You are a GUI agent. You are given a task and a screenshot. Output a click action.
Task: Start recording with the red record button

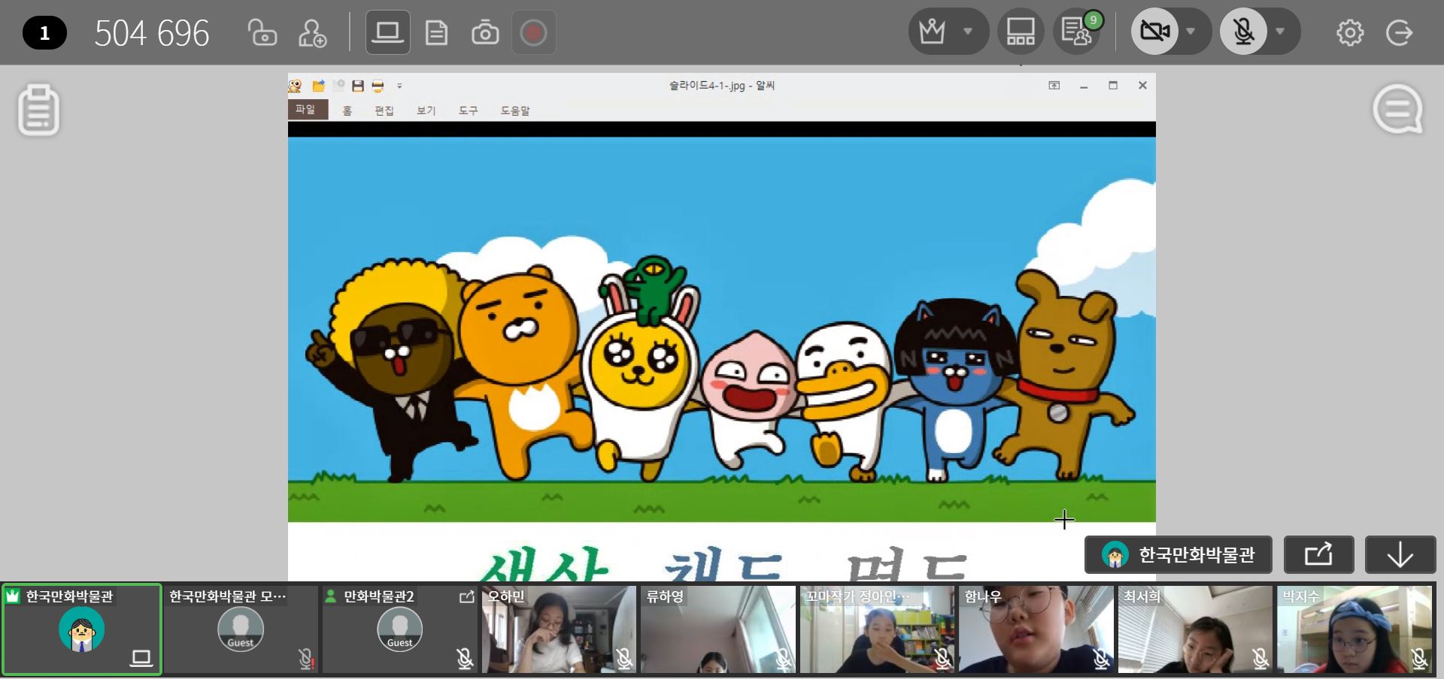click(533, 33)
